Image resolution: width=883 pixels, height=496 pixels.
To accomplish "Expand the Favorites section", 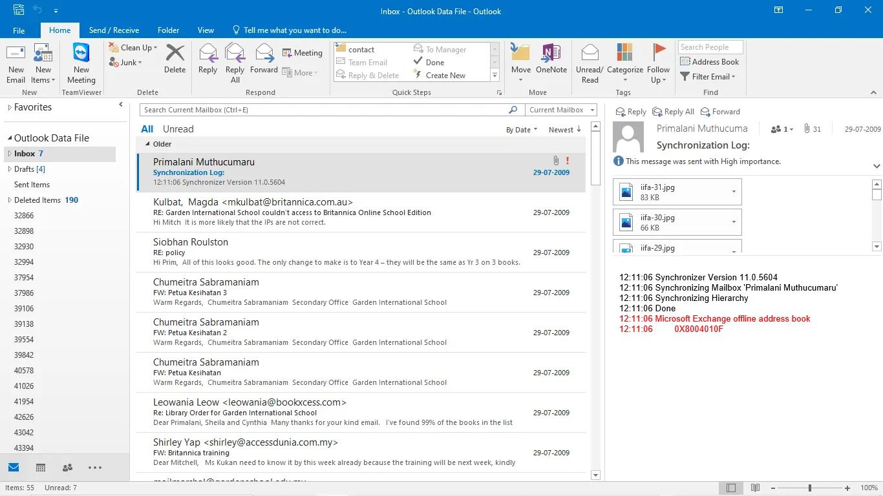I will pos(9,108).
